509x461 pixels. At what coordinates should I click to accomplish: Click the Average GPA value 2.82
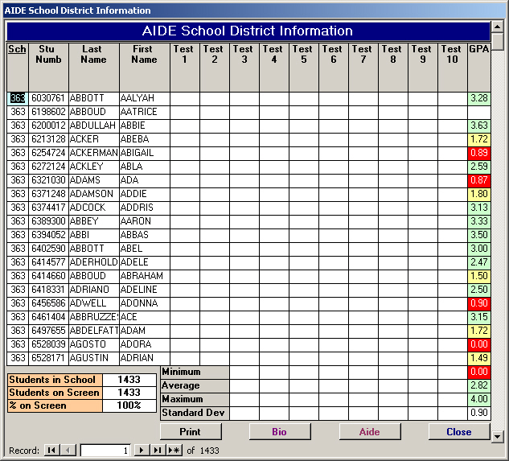[x=478, y=385]
